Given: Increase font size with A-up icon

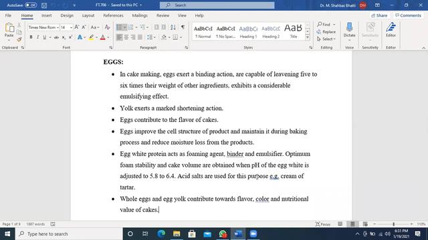Looking at the screenshot, I should pos(77,27).
